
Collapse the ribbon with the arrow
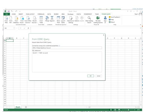pos(140,24)
